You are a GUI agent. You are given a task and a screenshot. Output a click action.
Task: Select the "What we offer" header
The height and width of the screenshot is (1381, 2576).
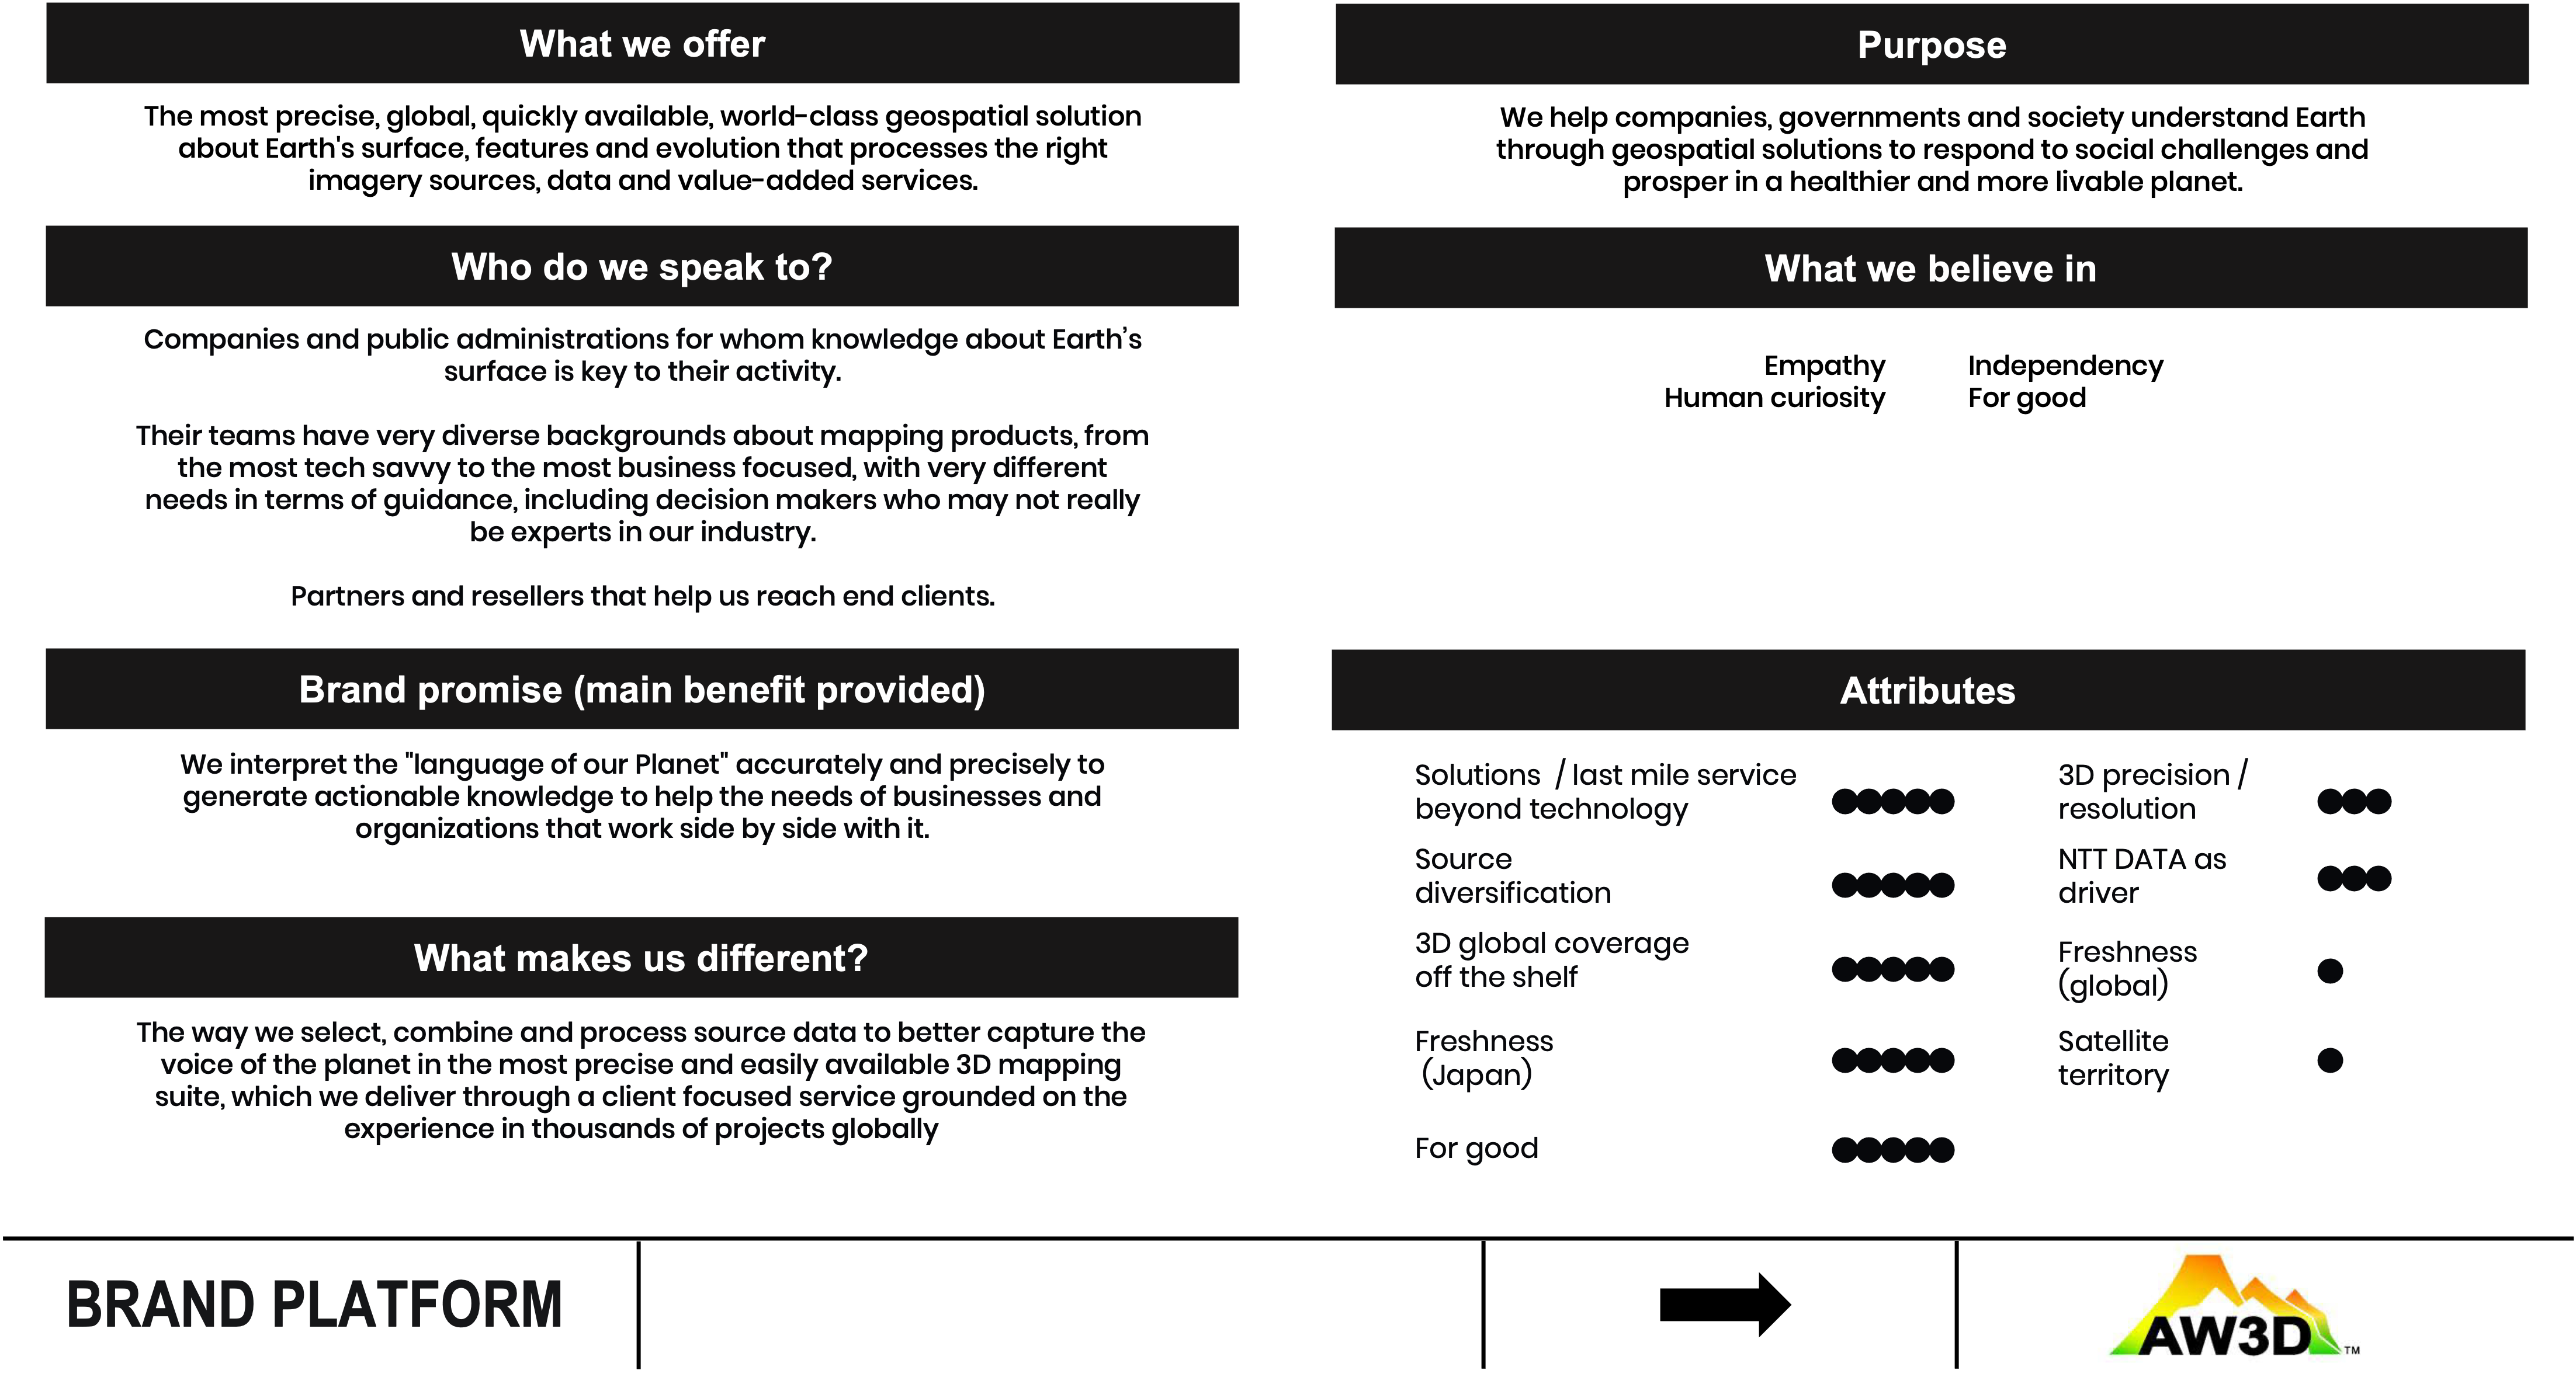point(642,44)
